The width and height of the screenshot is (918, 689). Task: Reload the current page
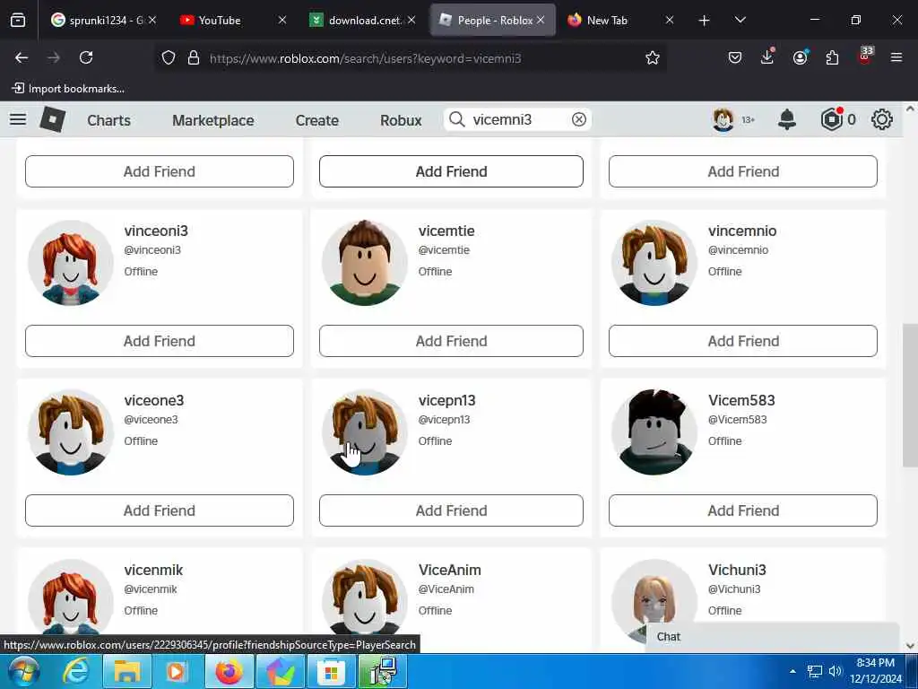tap(86, 58)
